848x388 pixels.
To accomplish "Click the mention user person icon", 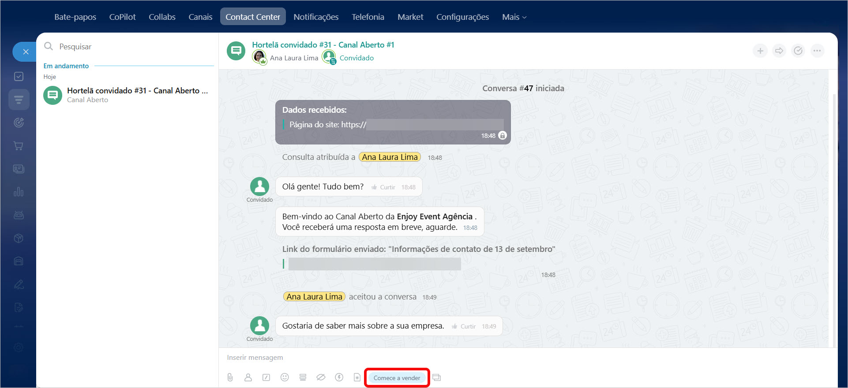I will click(x=248, y=377).
